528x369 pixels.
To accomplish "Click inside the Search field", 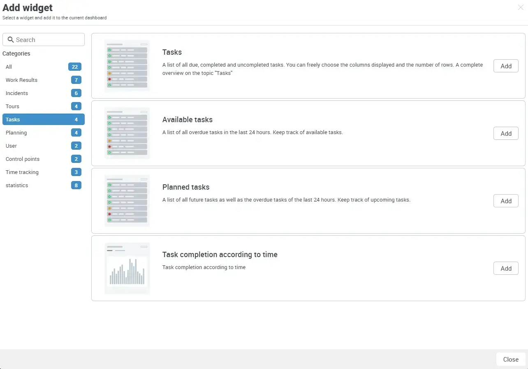I will click(x=43, y=39).
